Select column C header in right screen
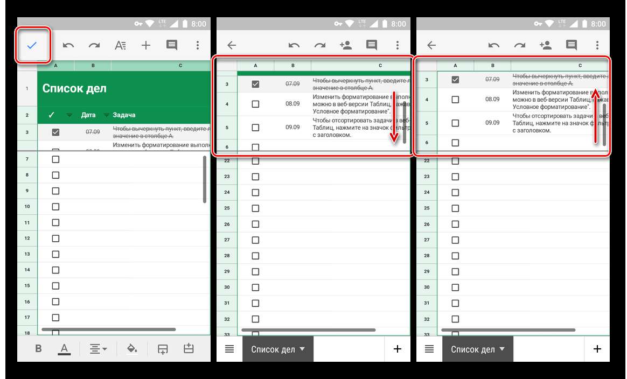This screenshot has width=627, height=379. pos(560,65)
